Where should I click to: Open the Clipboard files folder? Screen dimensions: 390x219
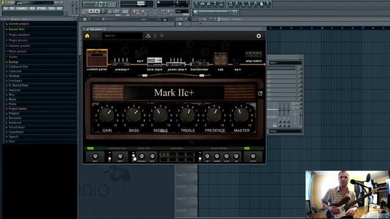point(18,67)
